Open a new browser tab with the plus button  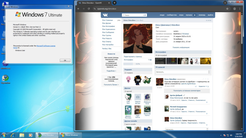point(114,3)
